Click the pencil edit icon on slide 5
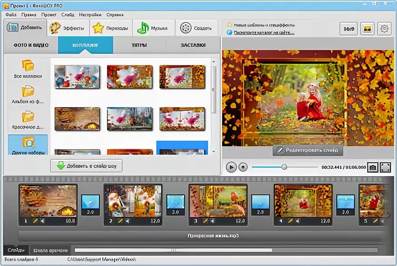The width and height of the screenshot is (397, 266). (376, 221)
